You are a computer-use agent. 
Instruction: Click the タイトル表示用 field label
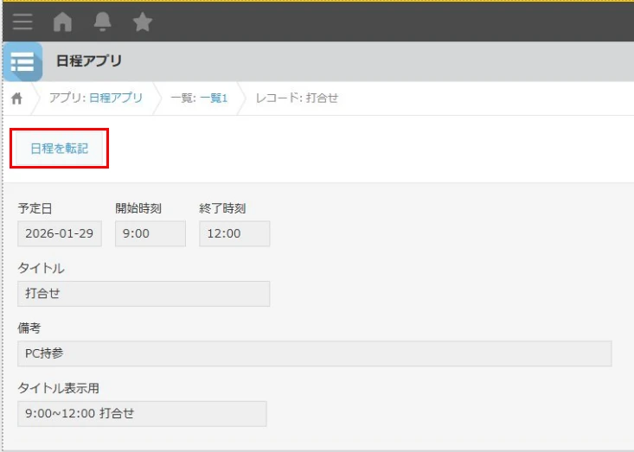coord(58,388)
